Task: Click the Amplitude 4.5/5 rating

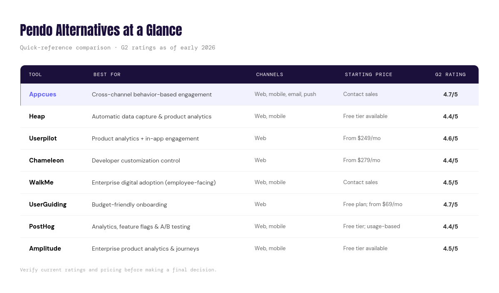Action: coord(450,249)
